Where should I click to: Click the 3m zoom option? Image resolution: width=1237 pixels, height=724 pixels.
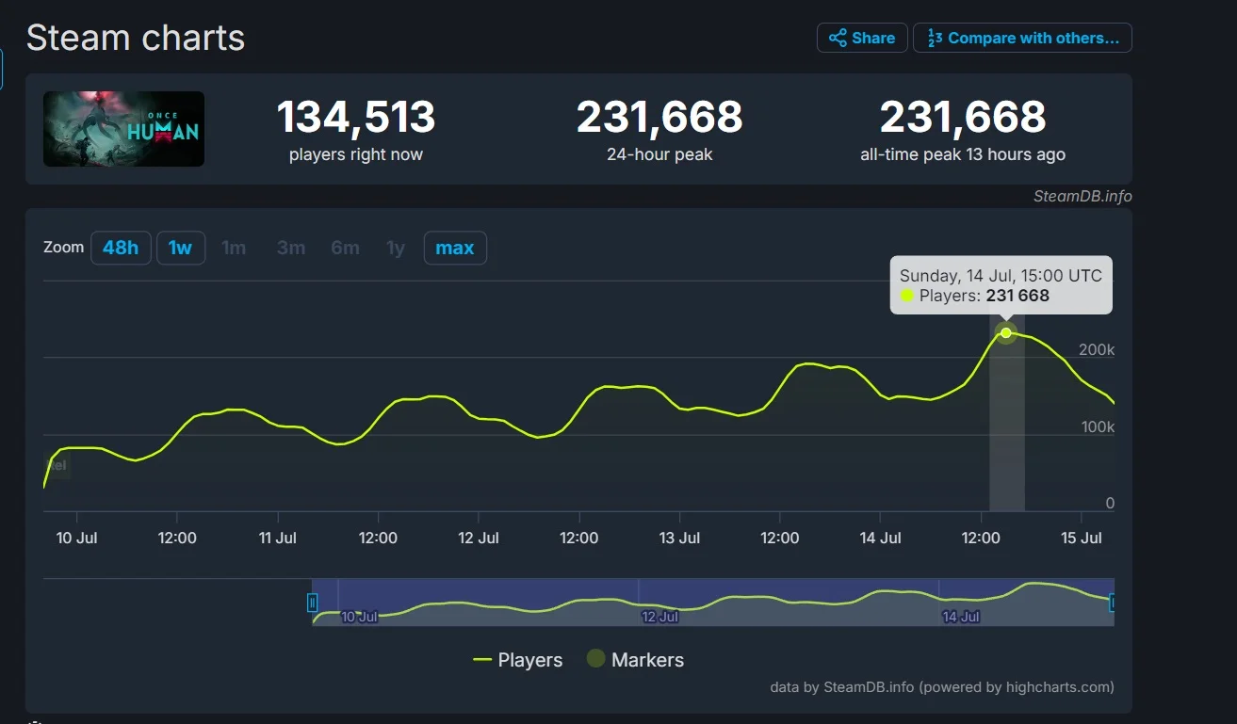click(x=291, y=248)
